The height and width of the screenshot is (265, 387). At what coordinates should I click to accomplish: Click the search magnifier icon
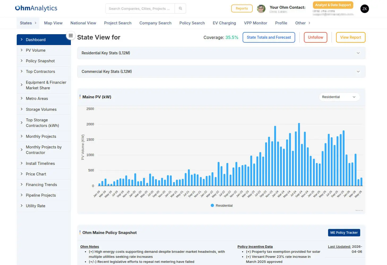[x=180, y=8]
